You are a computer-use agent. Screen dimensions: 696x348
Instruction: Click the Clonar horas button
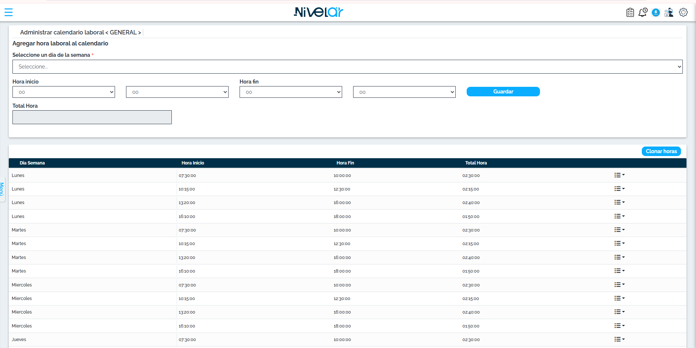[x=661, y=151]
